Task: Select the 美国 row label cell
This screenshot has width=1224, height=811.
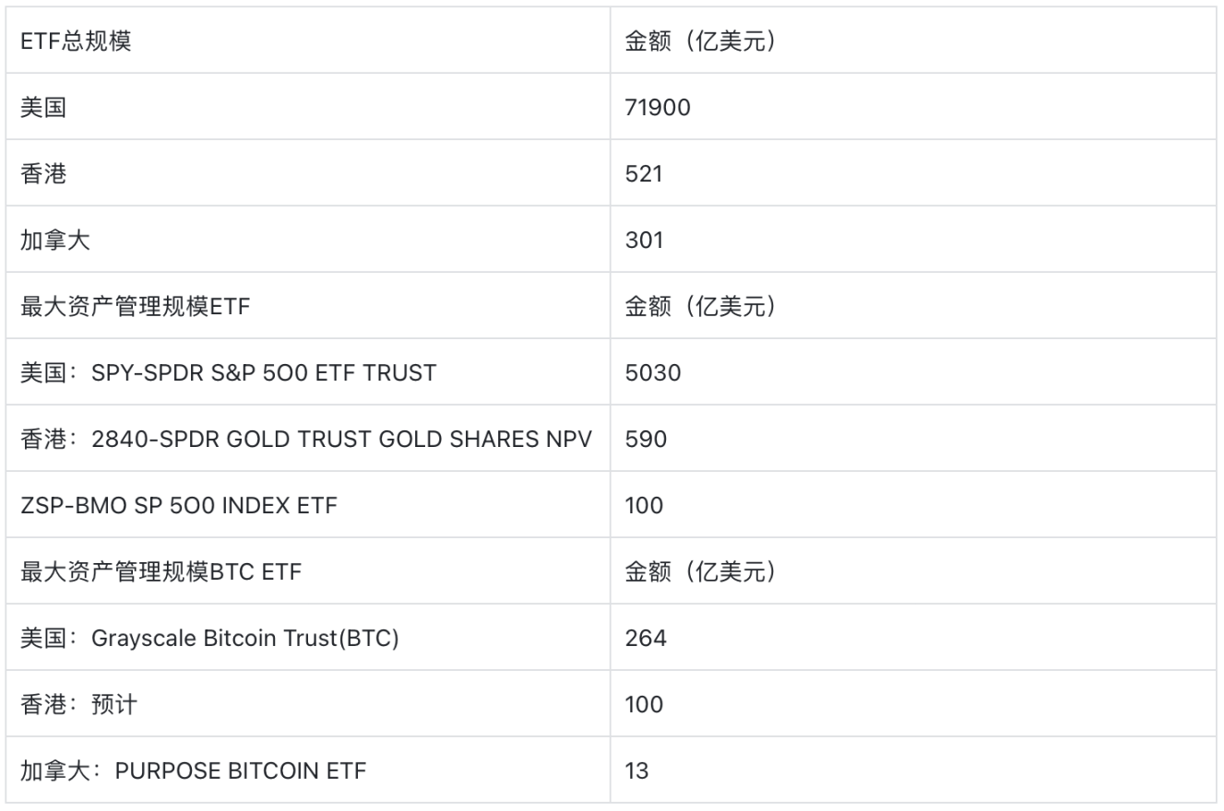Action: [43, 108]
